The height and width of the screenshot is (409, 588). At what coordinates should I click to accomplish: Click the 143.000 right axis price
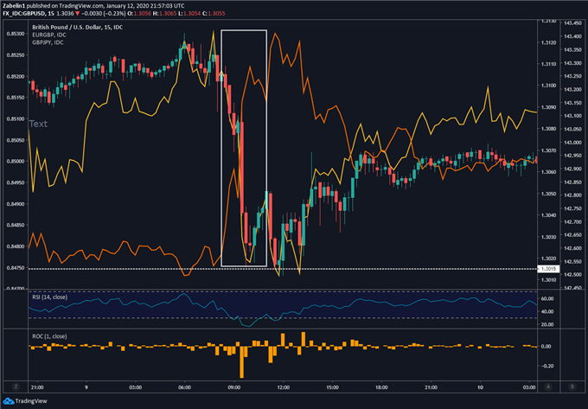(x=572, y=143)
